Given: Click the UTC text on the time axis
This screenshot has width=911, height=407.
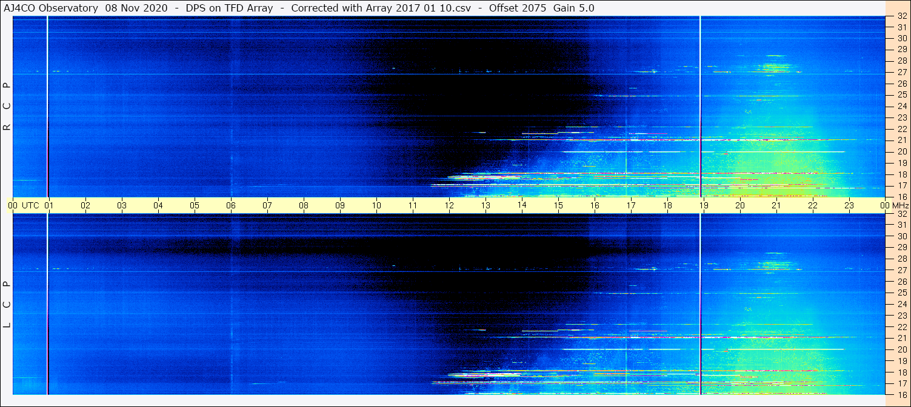Looking at the screenshot, I should 30,205.
